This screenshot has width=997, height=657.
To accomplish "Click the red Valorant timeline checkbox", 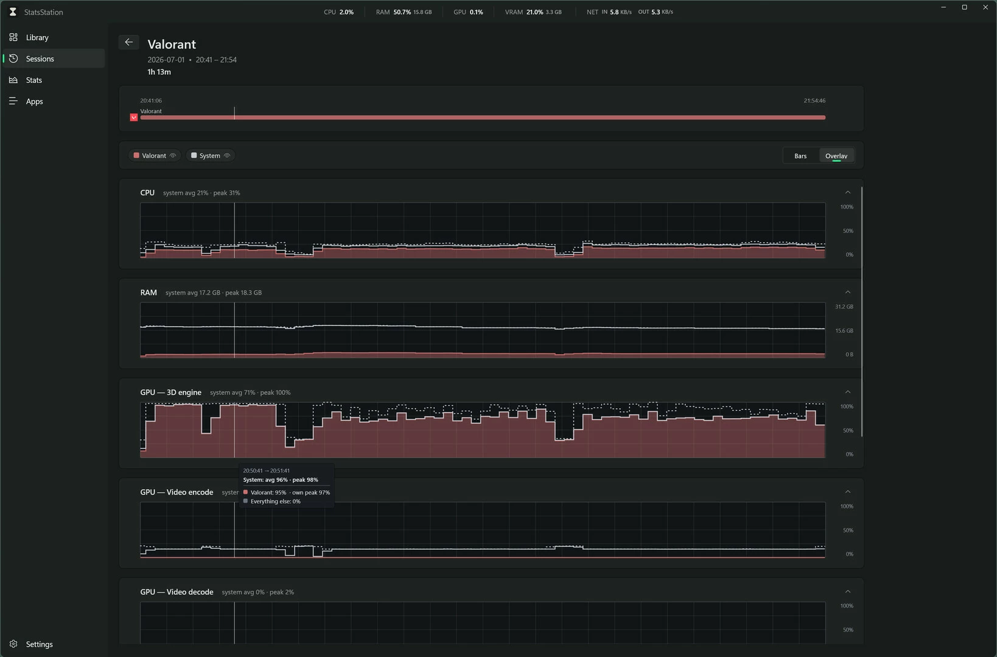I will pyautogui.click(x=134, y=117).
